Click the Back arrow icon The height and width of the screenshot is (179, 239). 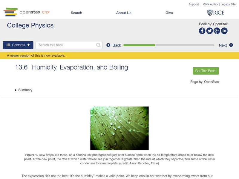click(108, 45)
